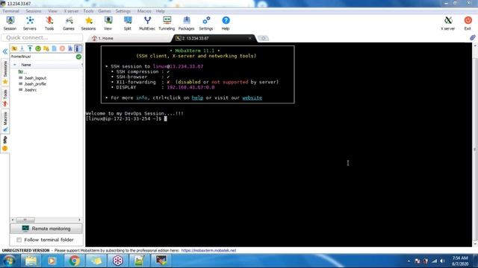Screen dimensions: 478x268
Task: Click the new file icon in SFTP toolbar
Action: 54,48
